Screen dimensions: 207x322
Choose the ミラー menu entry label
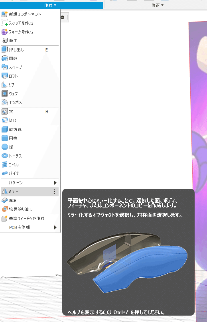click(x=14, y=192)
